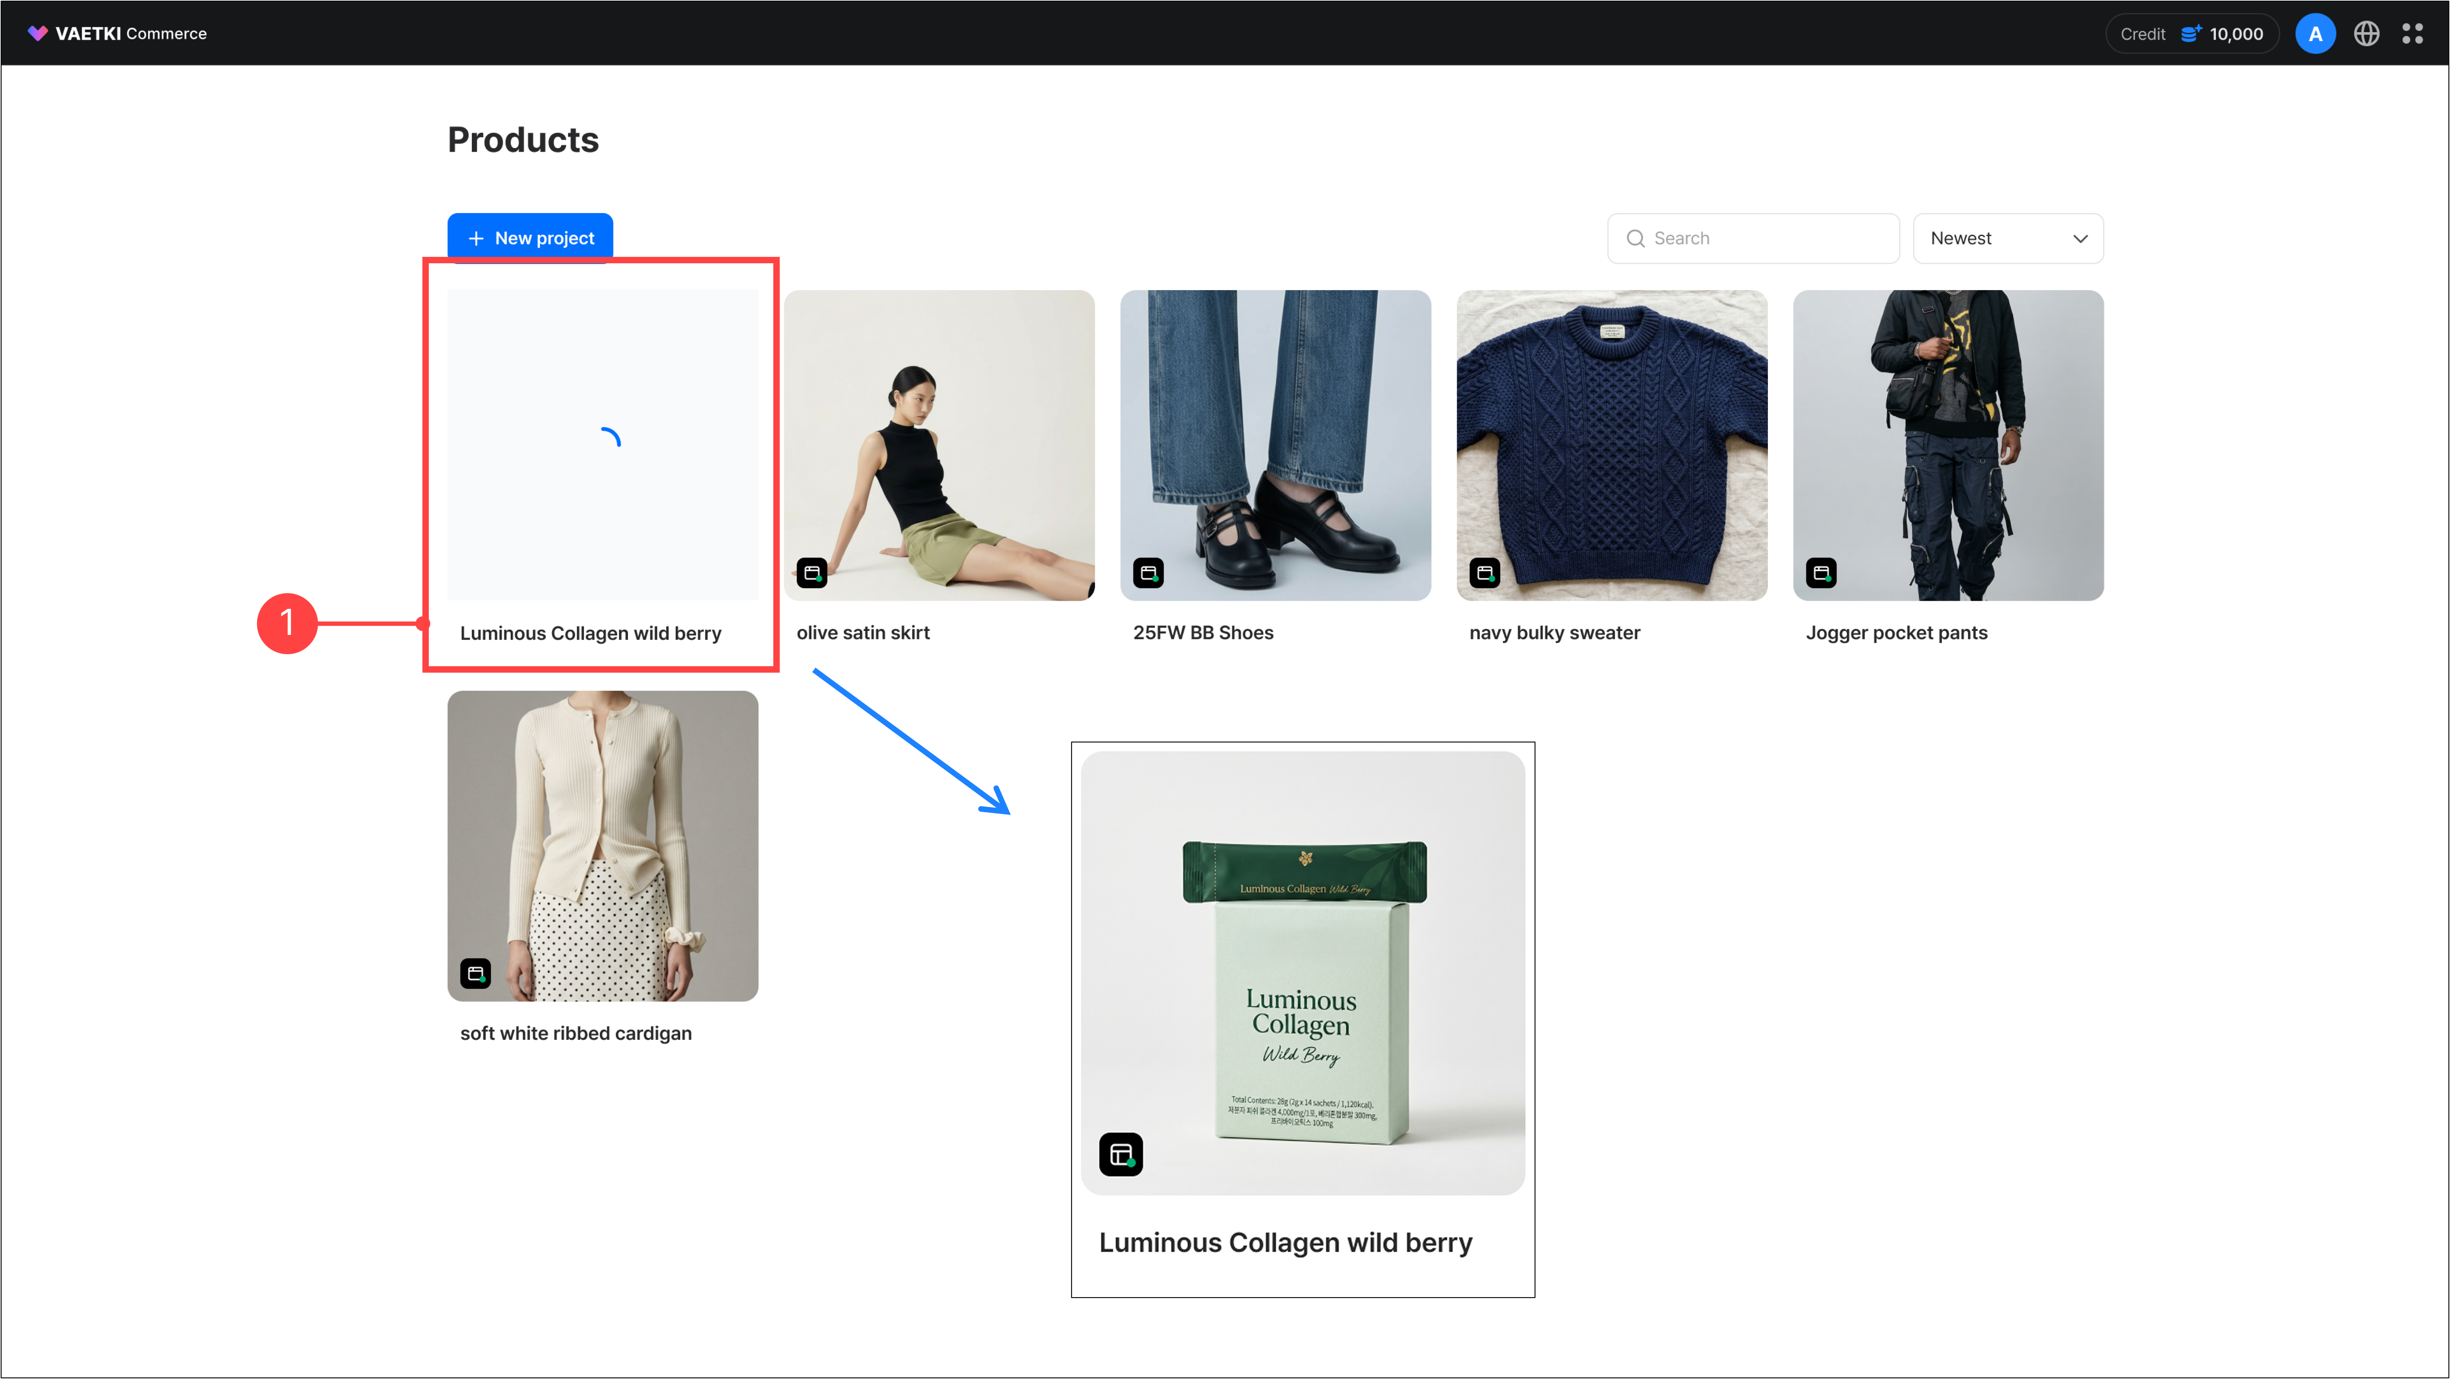This screenshot has width=2450, height=1379.
Task: Focus the Search input field
Action: [1753, 238]
